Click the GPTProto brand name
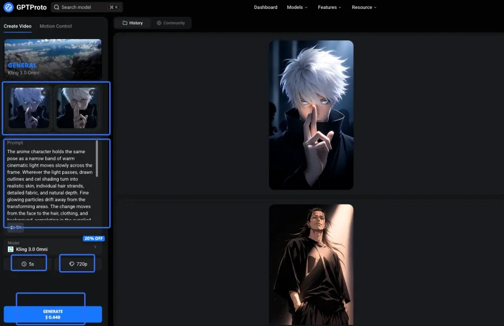504x326 pixels. 31,7
